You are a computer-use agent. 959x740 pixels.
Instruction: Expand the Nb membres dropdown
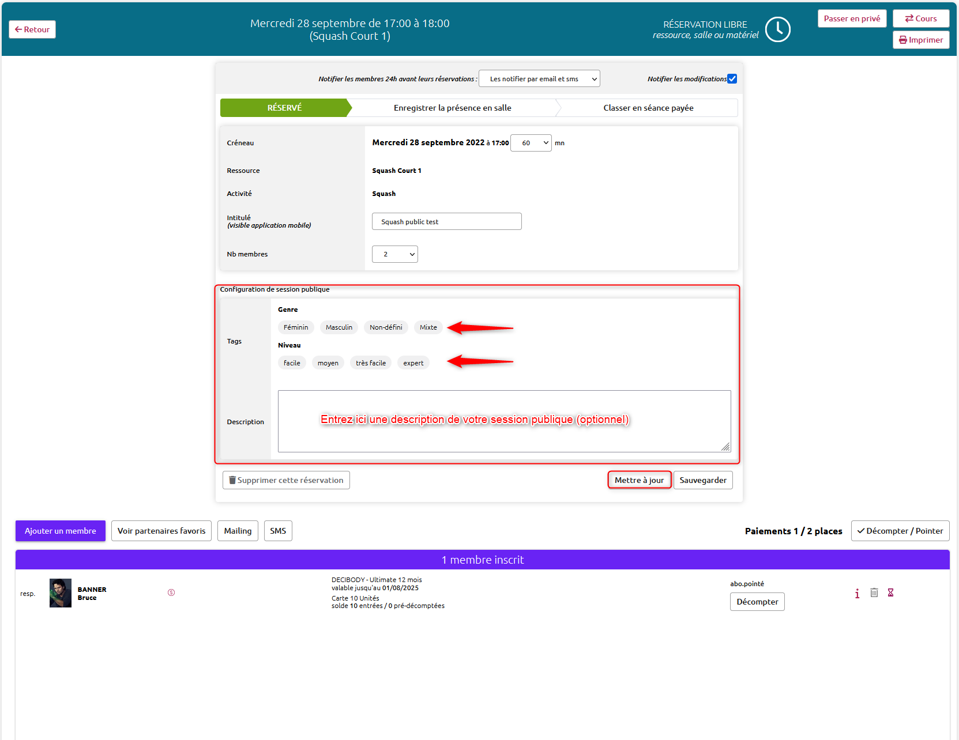[395, 254]
